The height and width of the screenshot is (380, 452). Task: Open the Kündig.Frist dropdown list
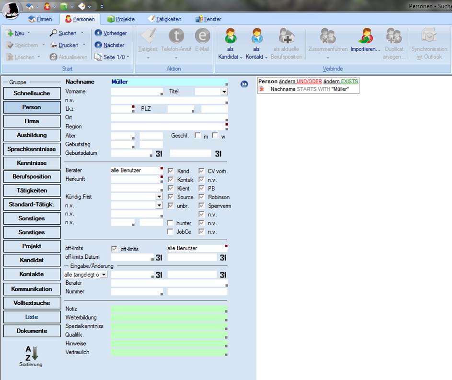pos(159,196)
